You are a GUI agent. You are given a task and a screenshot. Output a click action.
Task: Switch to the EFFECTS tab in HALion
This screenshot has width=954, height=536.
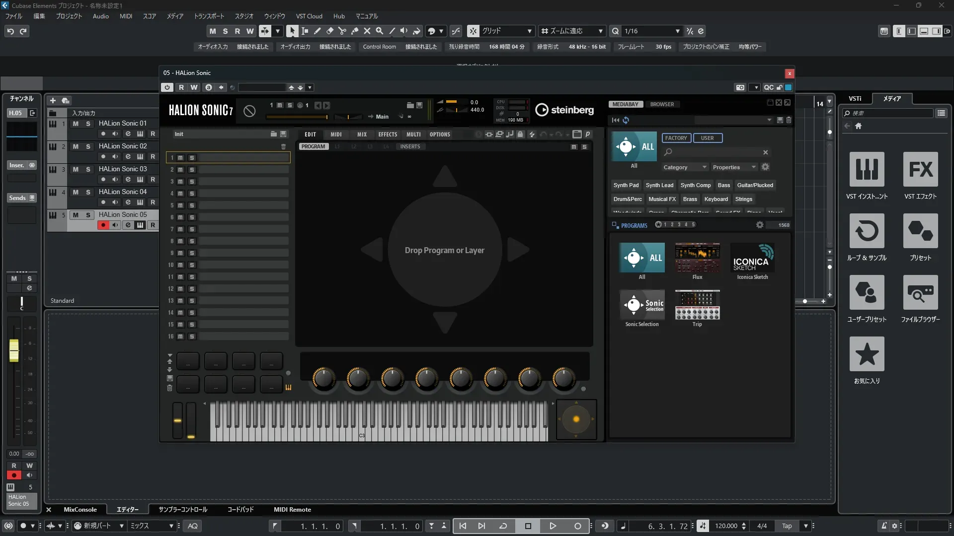click(x=388, y=134)
